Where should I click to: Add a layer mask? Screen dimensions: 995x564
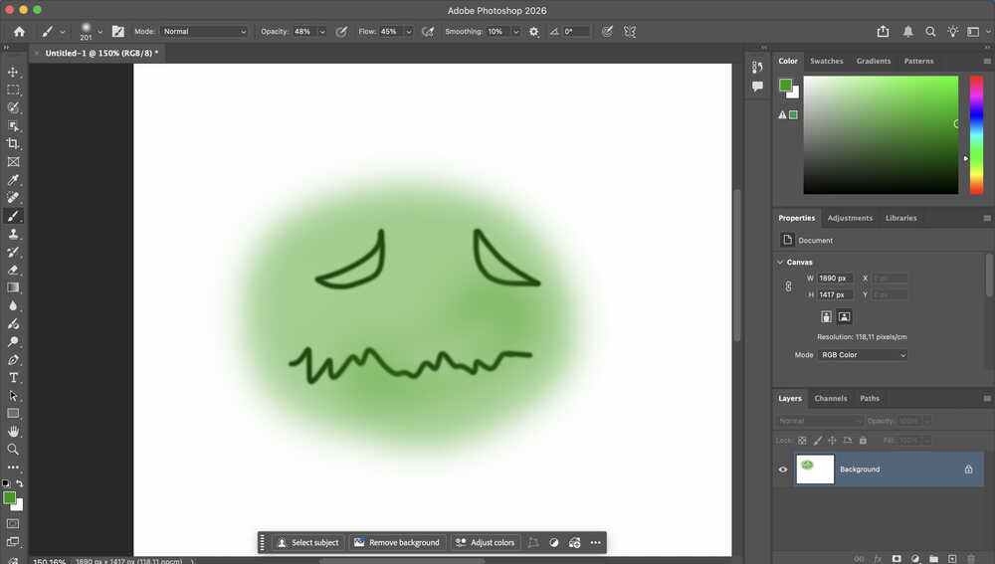pos(896,559)
